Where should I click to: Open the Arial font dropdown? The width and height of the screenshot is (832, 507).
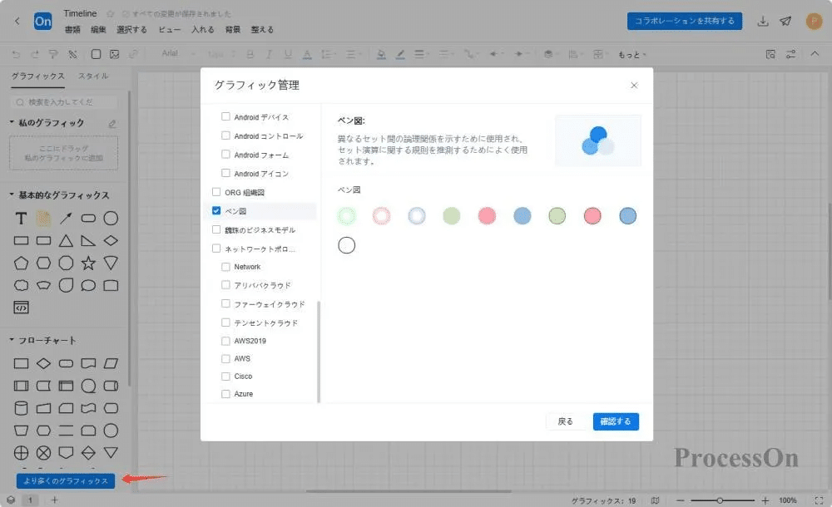click(176, 53)
